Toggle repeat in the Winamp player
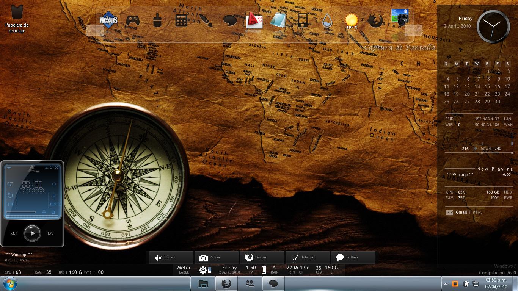Screen dimensions: 518x291 (10, 196)
